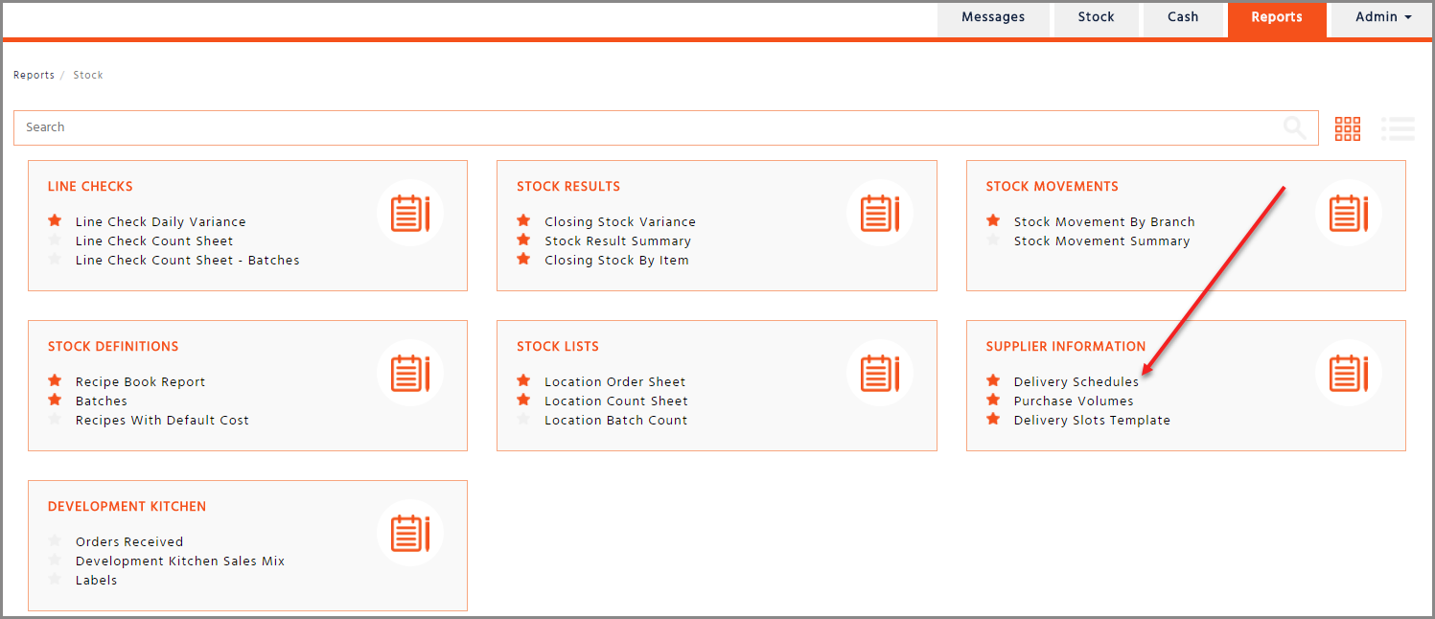Select the Reports tab
Screen dimensions: 1435x619
coord(1277,17)
